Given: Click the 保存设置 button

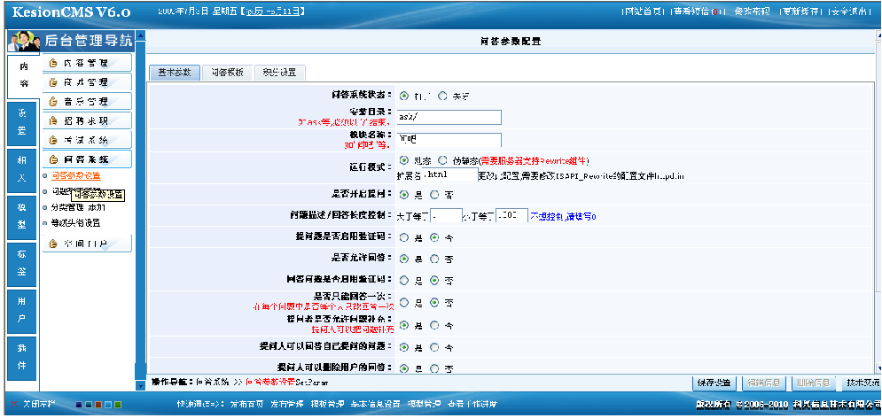Looking at the screenshot, I should coord(714,383).
